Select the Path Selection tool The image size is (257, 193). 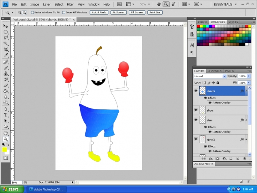tap(6, 121)
